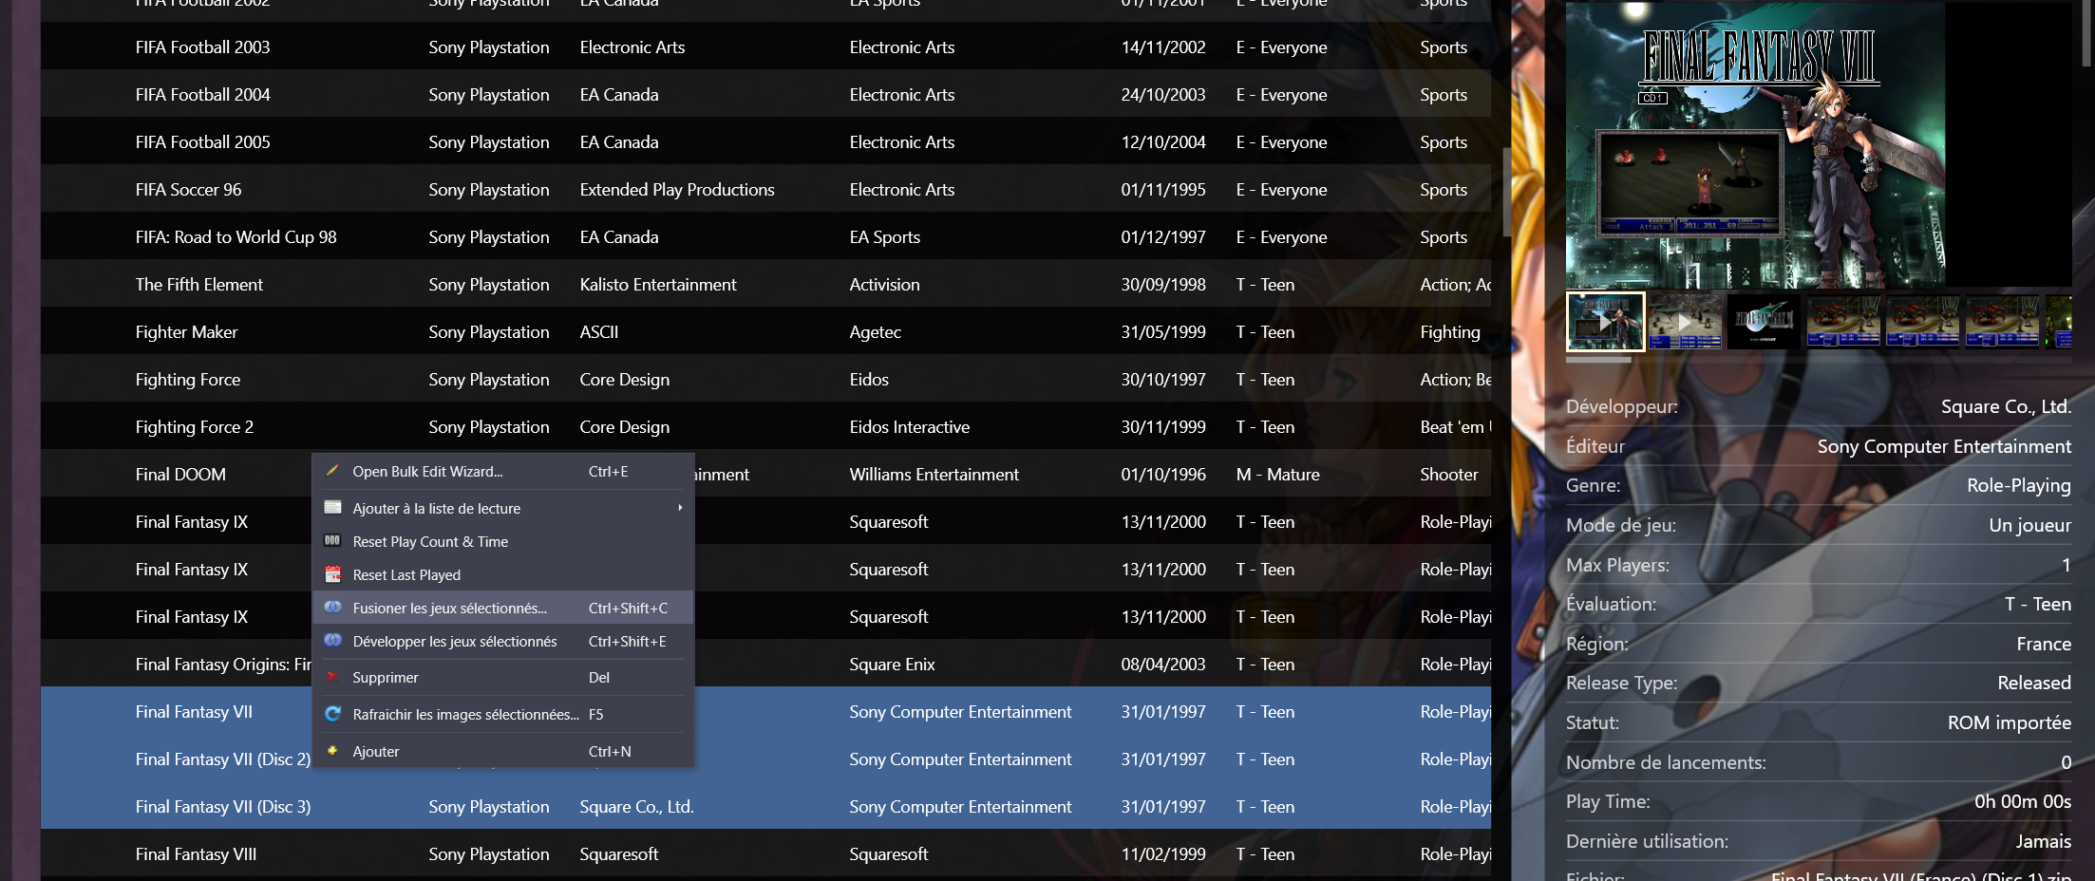2095x881 pixels.
Task: Click France region value in details
Action: tap(2044, 644)
